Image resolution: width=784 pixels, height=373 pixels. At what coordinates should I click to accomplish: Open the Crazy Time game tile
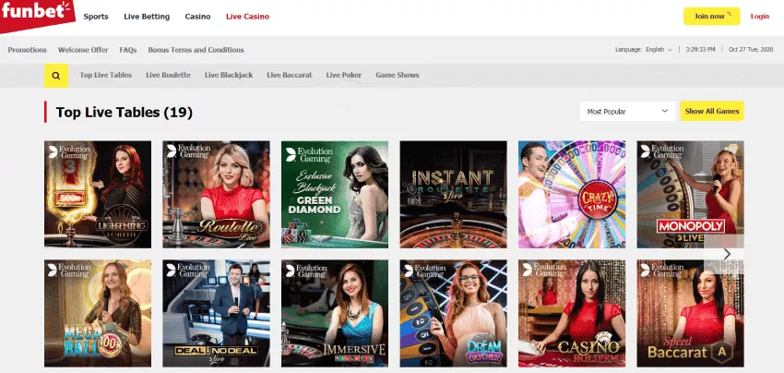pos(571,194)
